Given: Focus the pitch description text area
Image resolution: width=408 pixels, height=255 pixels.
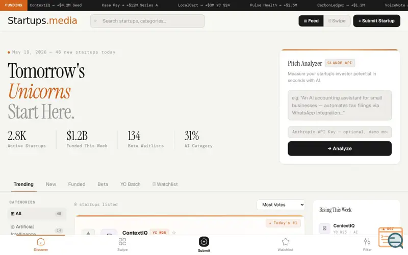Looking at the screenshot, I should pos(340,105).
